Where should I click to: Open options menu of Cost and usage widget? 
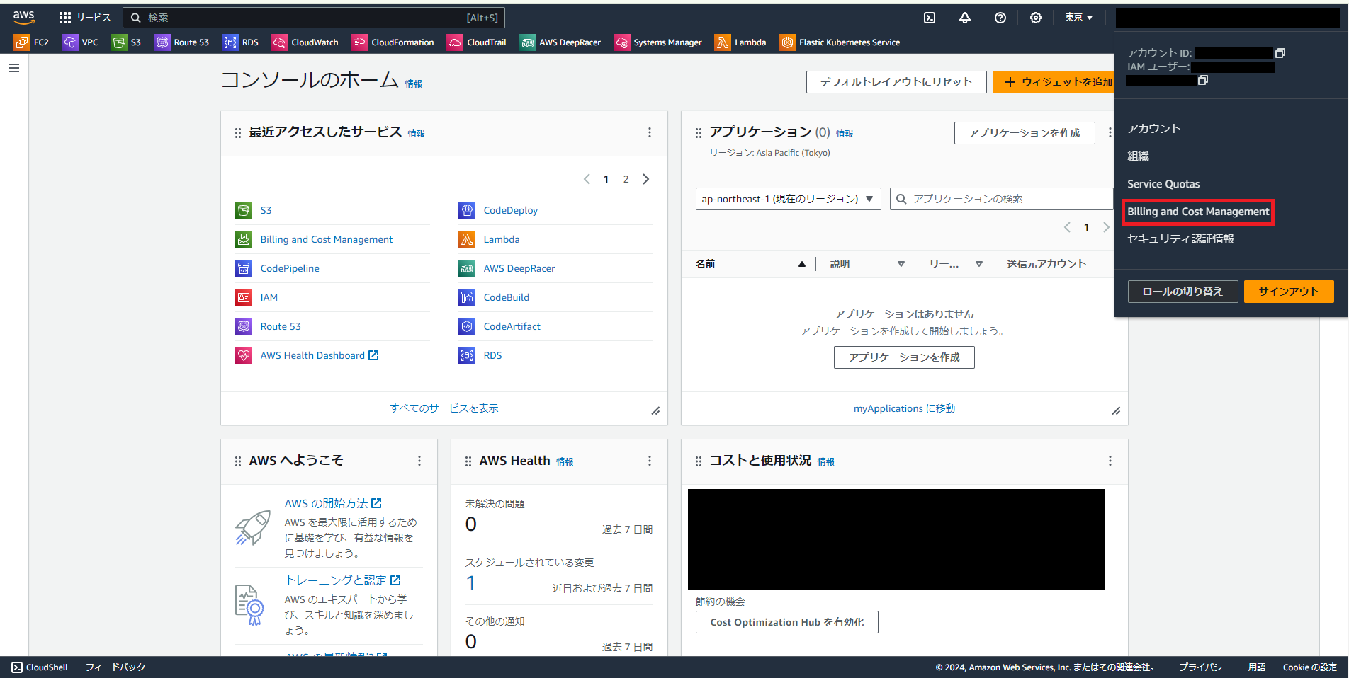coord(1110,461)
